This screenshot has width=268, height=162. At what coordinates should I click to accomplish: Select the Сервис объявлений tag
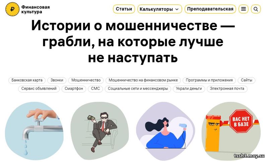[39, 89]
